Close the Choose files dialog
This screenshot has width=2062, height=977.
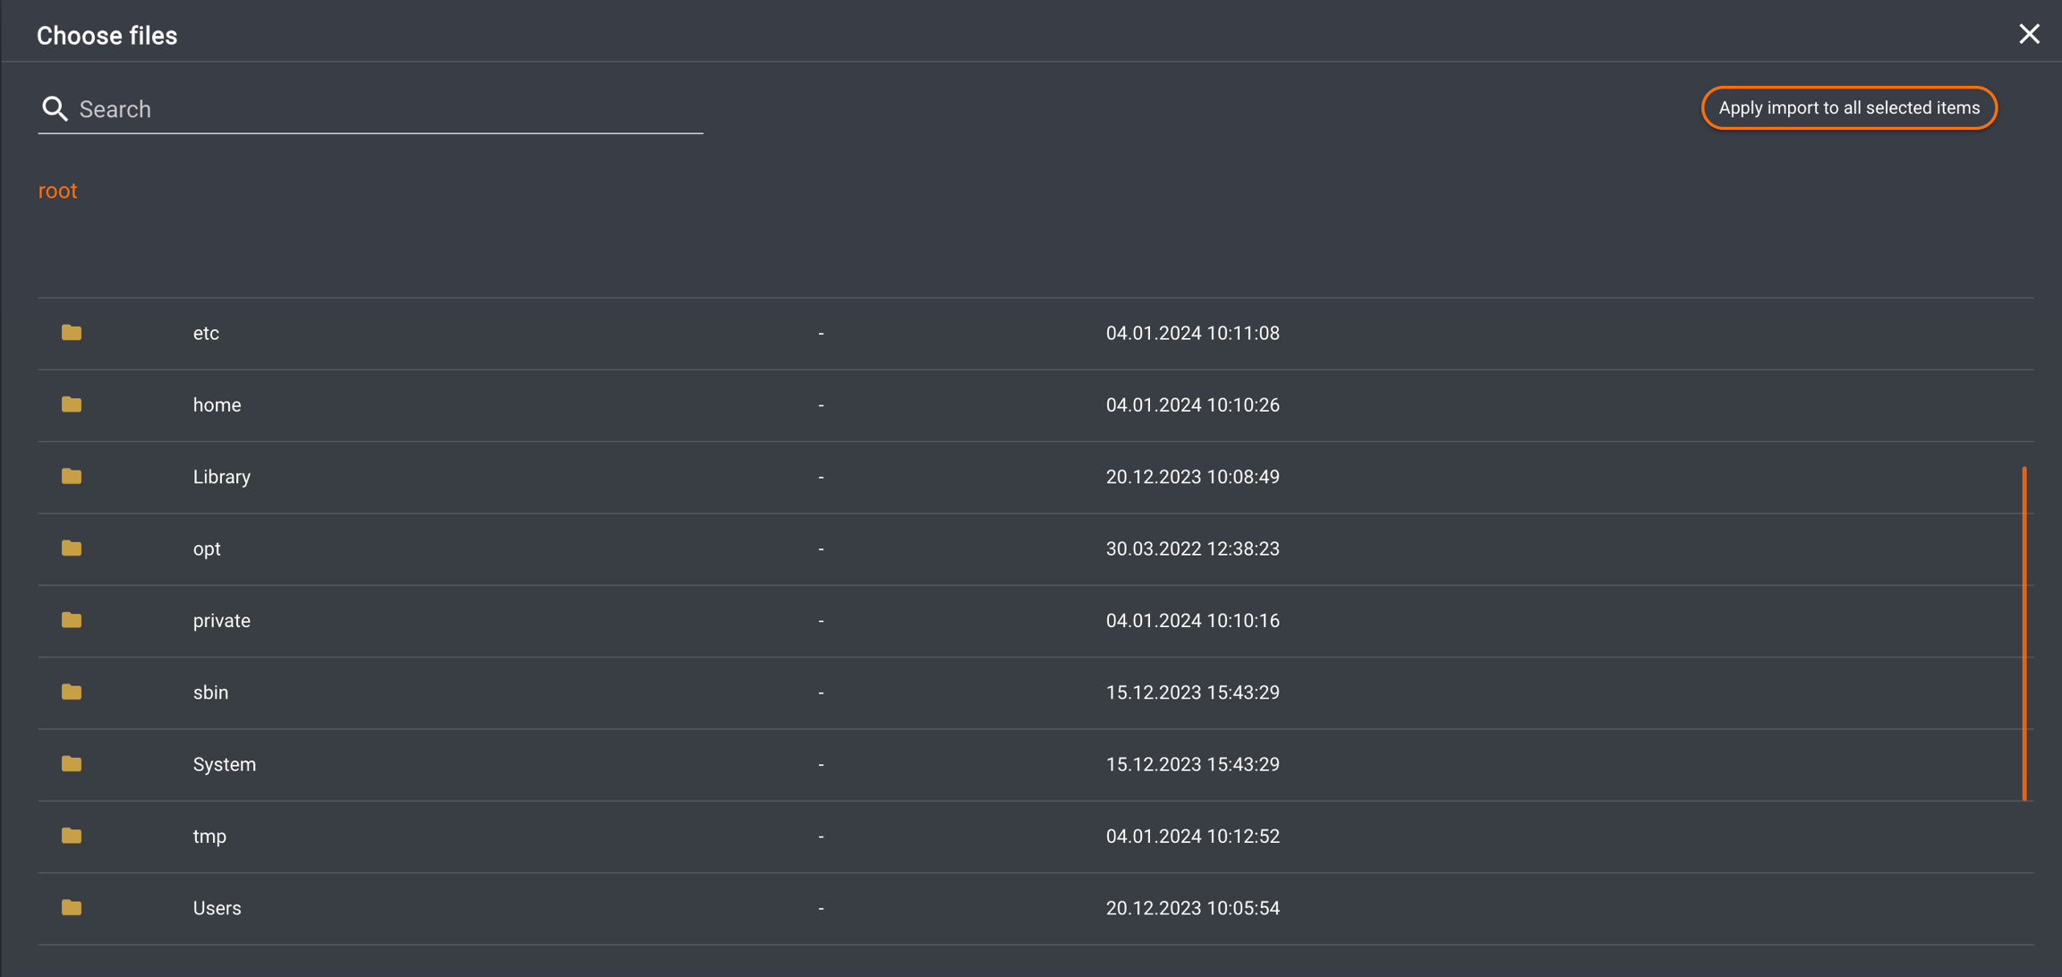point(2029,34)
